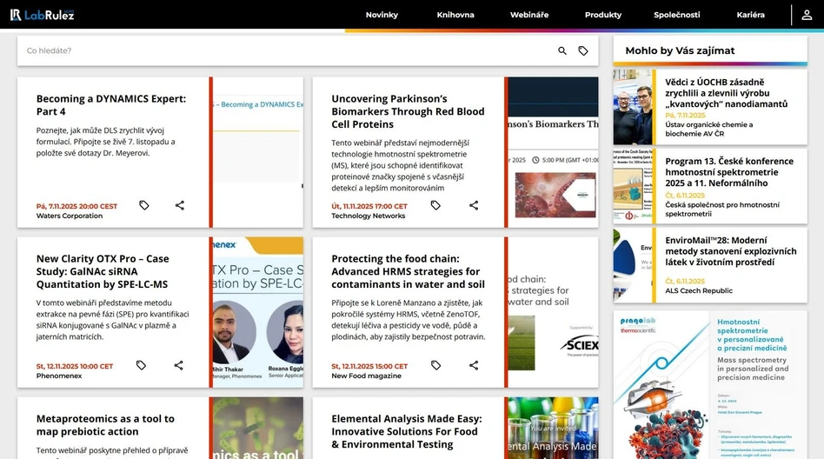The width and height of the screenshot is (824, 459).
Task: Share the DYNAMICS Expert webinar
Action: [179, 206]
